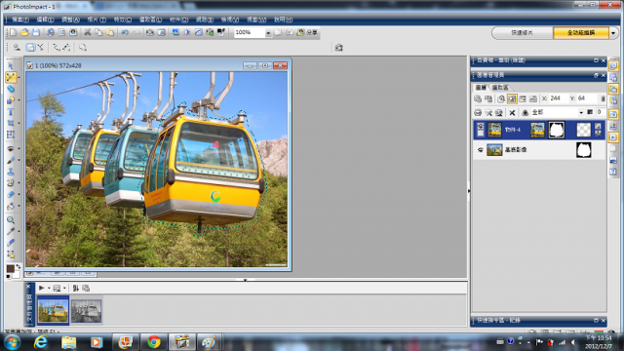Click the mask thumbnail on the top object layer
This screenshot has width=624, height=351.
tap(557, 130)
